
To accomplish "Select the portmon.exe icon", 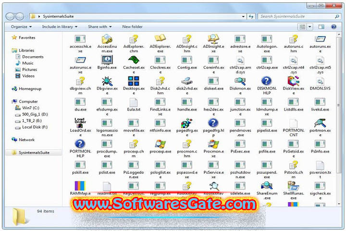I will coord(320,123).
